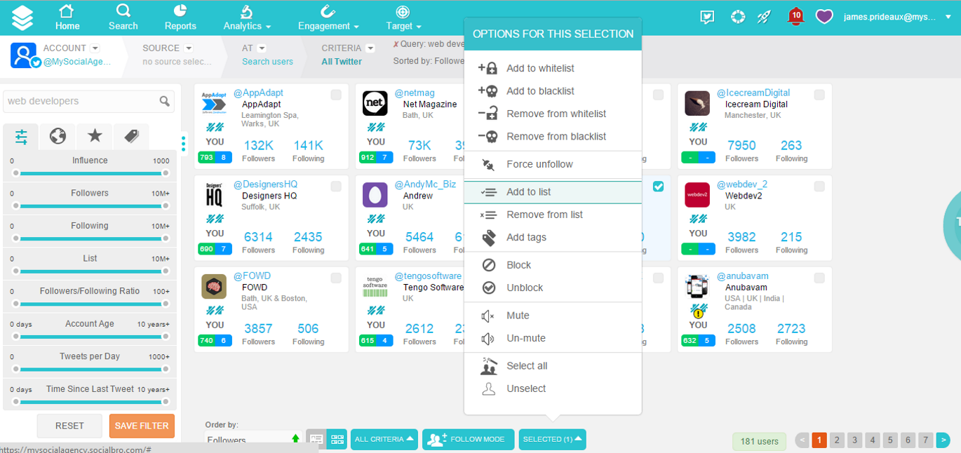Expand the Target menu
Viewport: 961px width, 453px height.
click(403, 18)
